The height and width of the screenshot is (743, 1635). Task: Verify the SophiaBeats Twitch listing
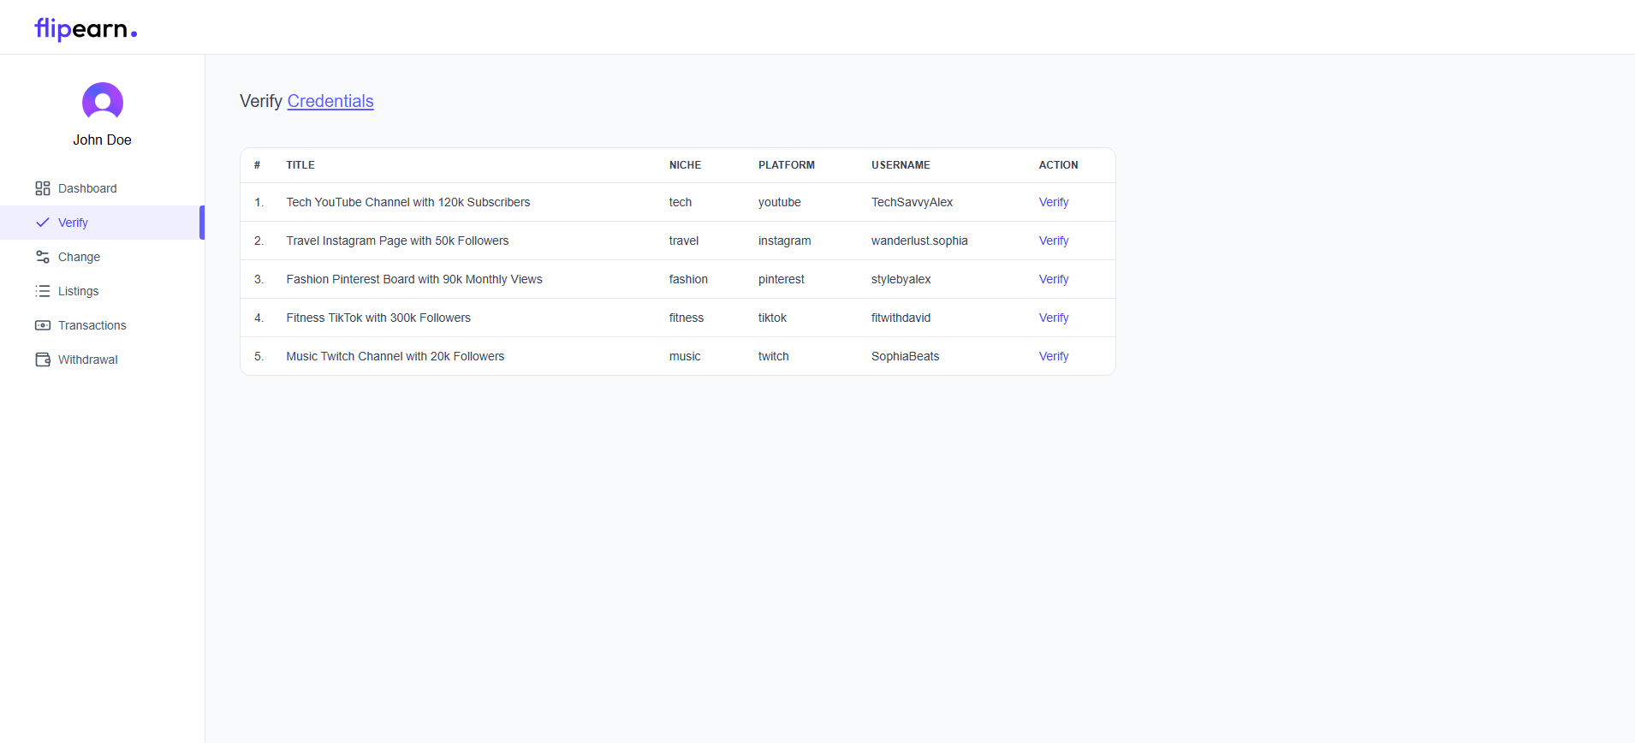[1054, 356]
